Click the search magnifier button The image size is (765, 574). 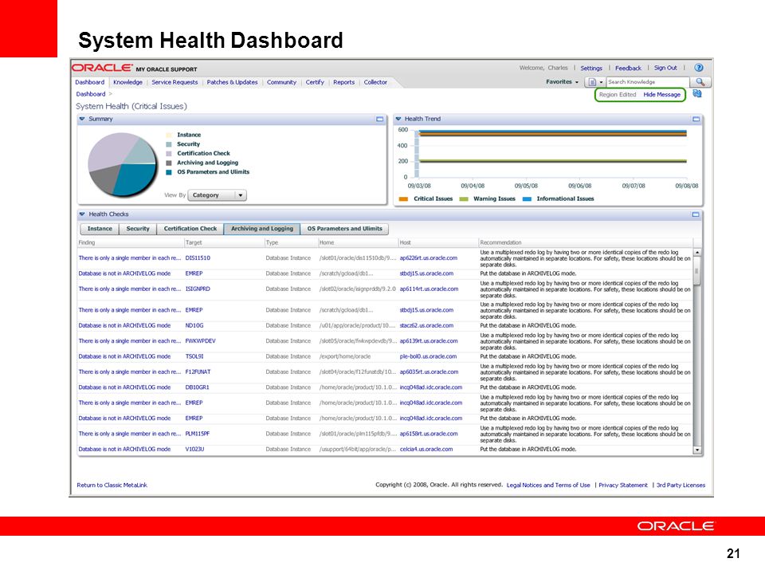700,82
